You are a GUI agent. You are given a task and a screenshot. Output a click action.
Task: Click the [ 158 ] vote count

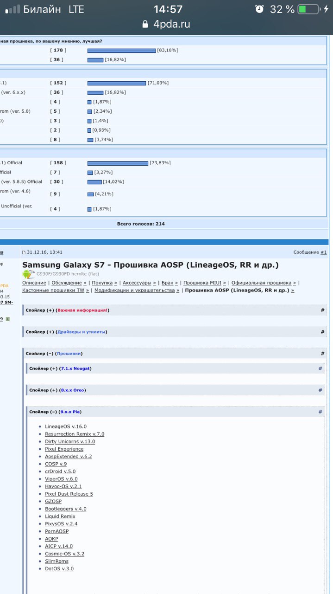[58, 163]
